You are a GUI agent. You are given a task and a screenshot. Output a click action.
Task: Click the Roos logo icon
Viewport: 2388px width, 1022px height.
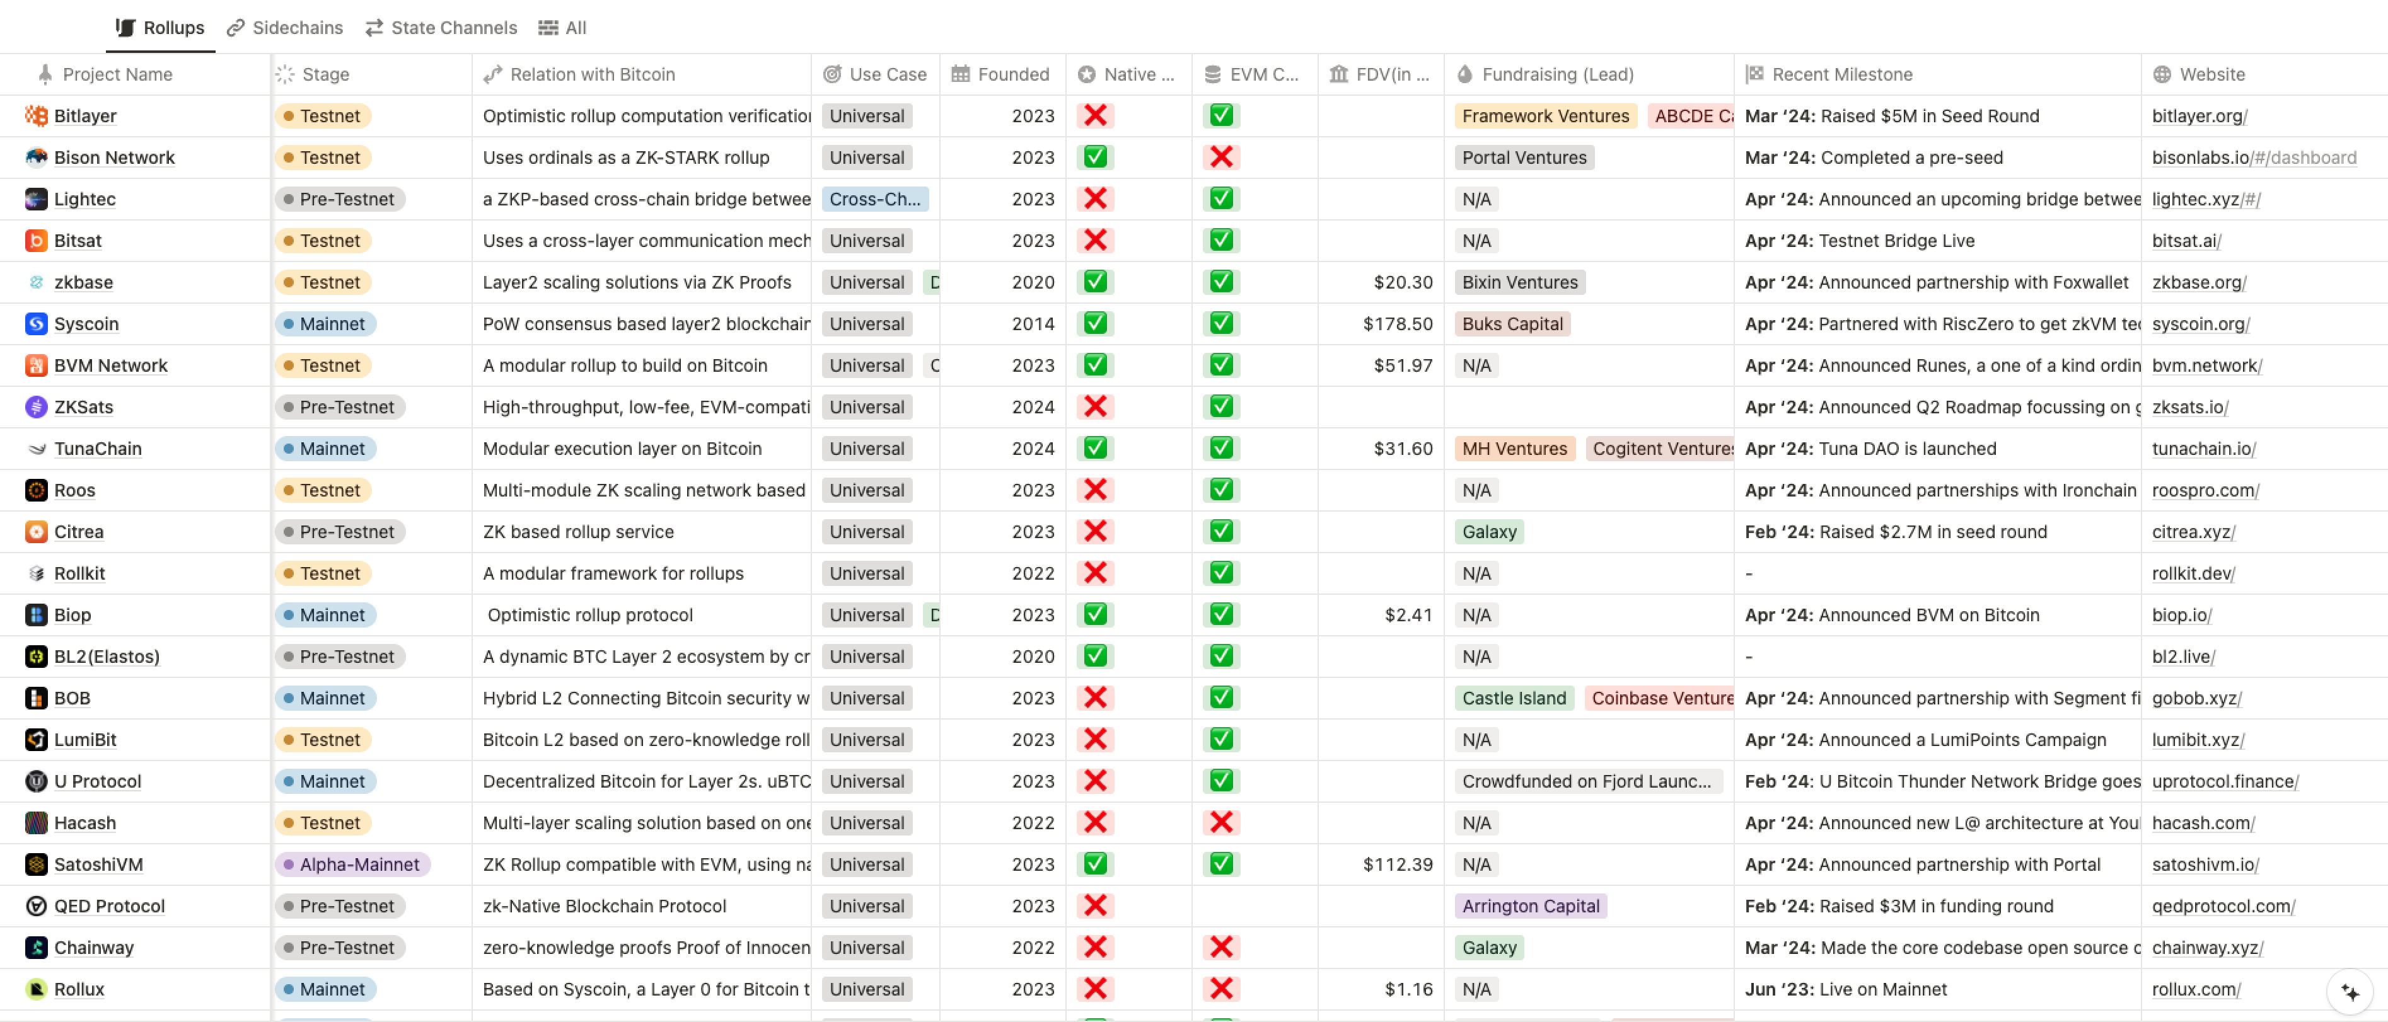tap(36, 490)
